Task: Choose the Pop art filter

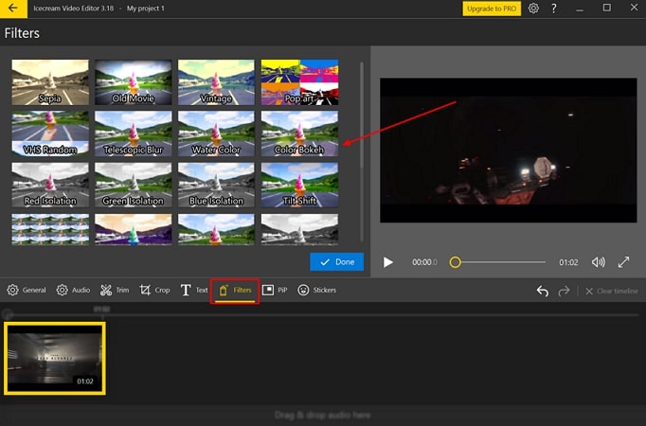Action: (x=299, y=82)
